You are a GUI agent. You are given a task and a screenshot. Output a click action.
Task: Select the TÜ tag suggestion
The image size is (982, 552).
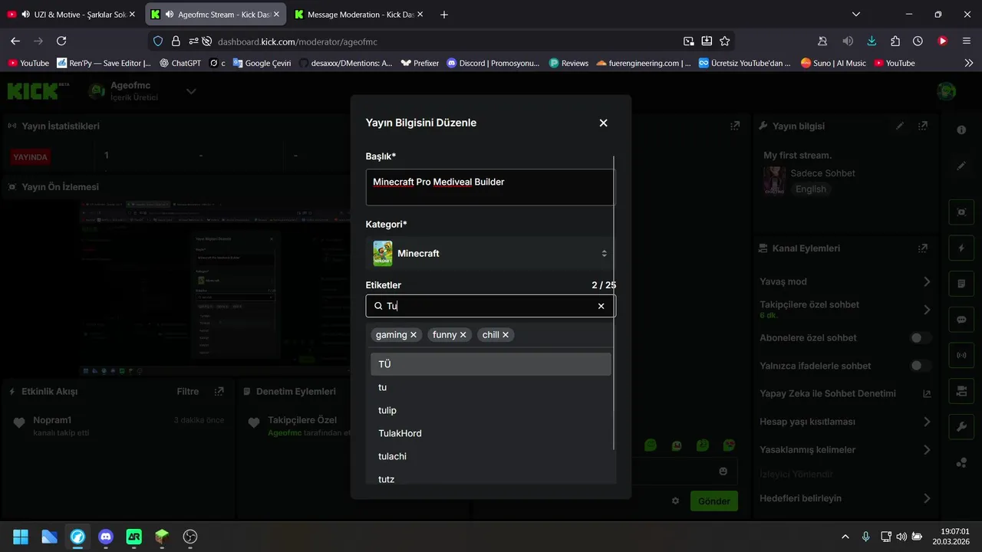click(x=491, y=364)
